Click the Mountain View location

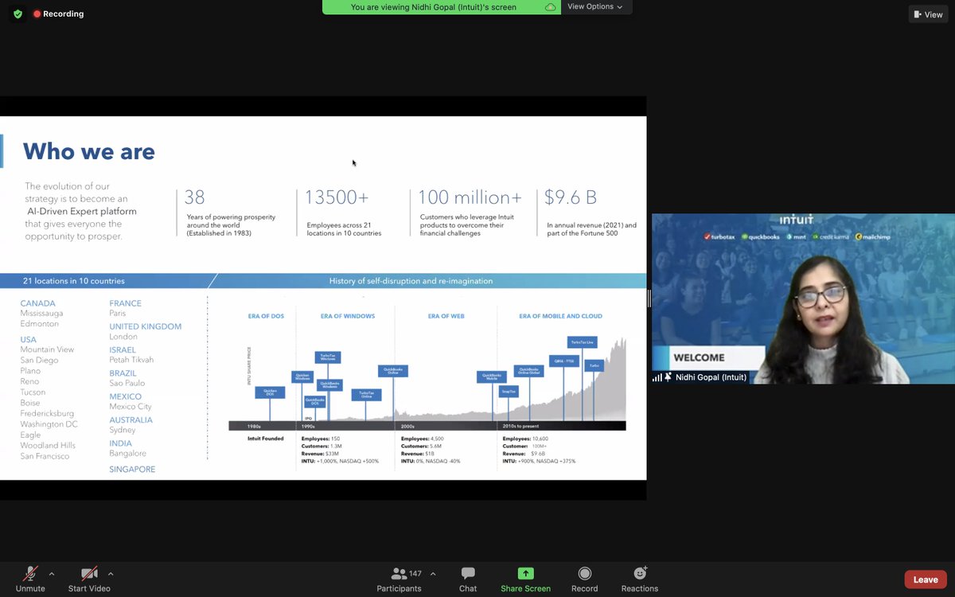tap(47, 349)
